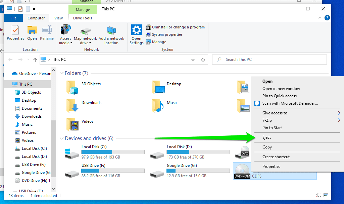
Task: Click Map network drive icon
Action: pyautogui.click(x=85, y=35)
